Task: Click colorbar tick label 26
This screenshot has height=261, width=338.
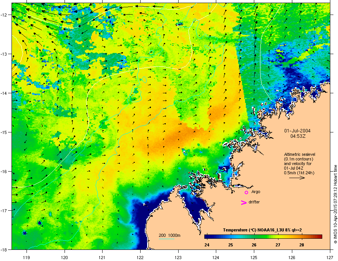Action: click(x=254, y=245)
